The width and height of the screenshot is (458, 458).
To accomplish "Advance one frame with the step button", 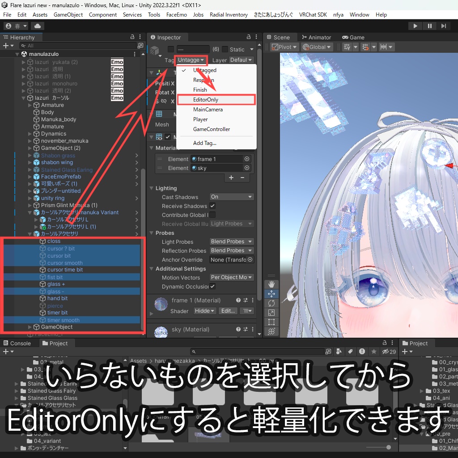I will pyautogui.click(x=444, y=26).
